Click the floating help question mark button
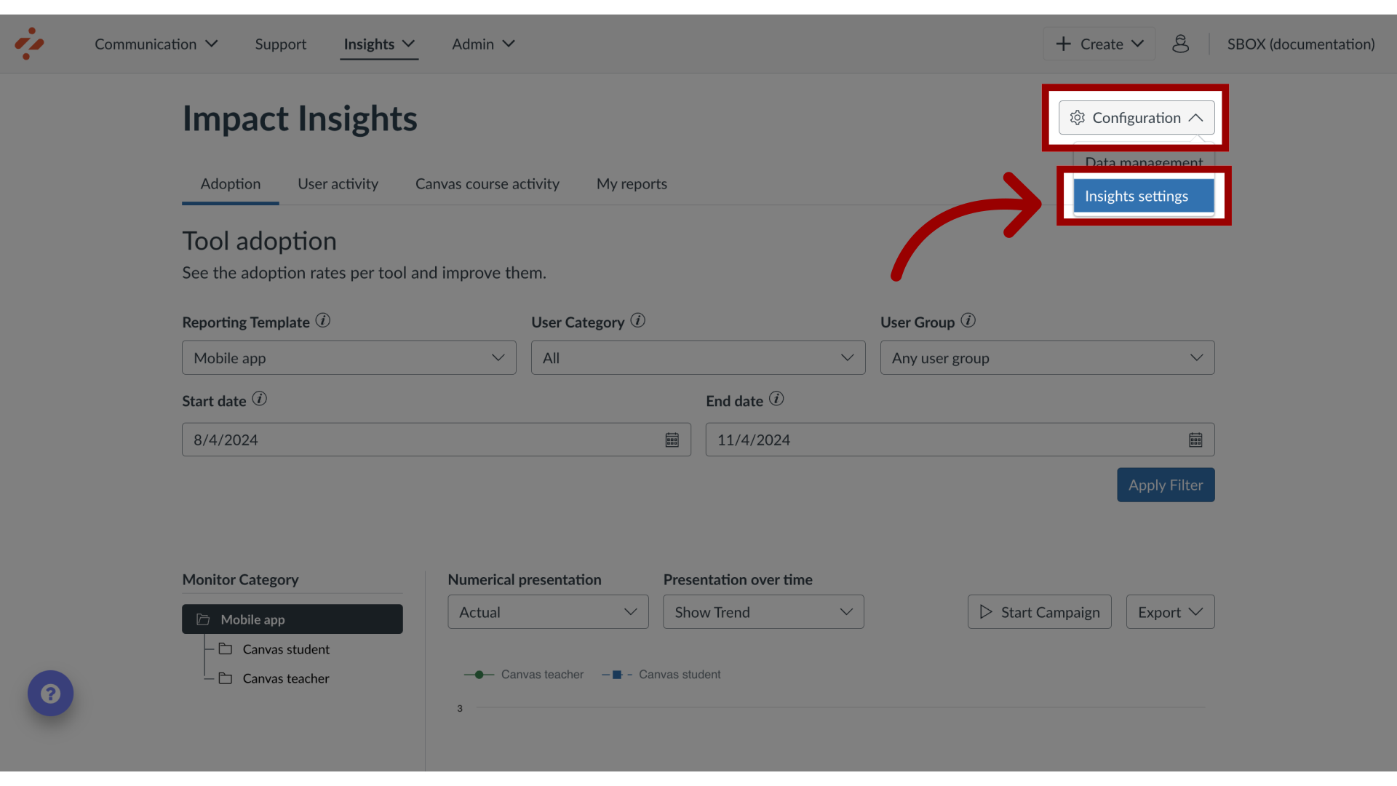The width and height of the screenshot is (1397, 786). coord(50,693)
